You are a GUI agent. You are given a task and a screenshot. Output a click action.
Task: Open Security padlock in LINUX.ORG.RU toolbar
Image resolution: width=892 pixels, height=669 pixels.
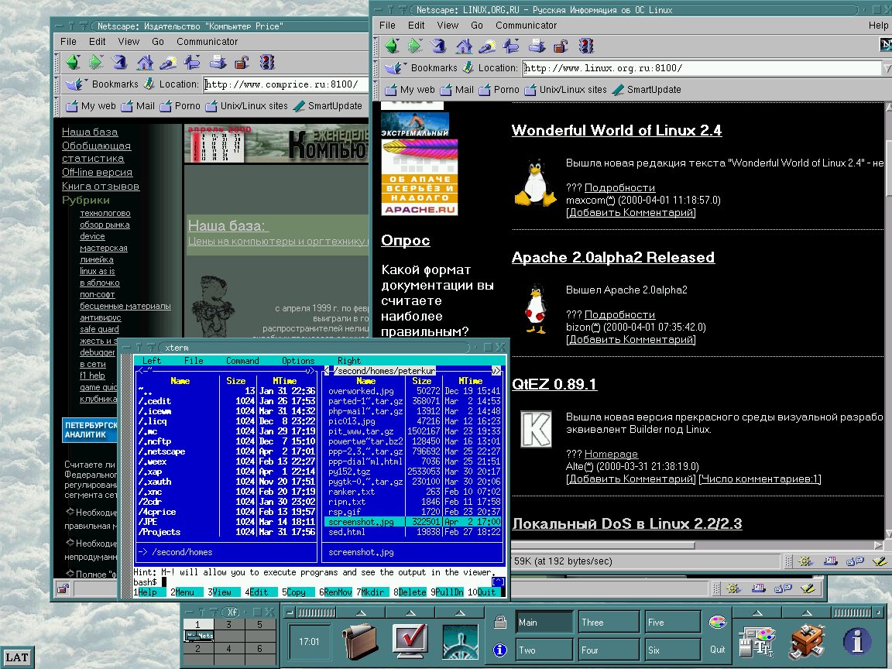(561, 46)
